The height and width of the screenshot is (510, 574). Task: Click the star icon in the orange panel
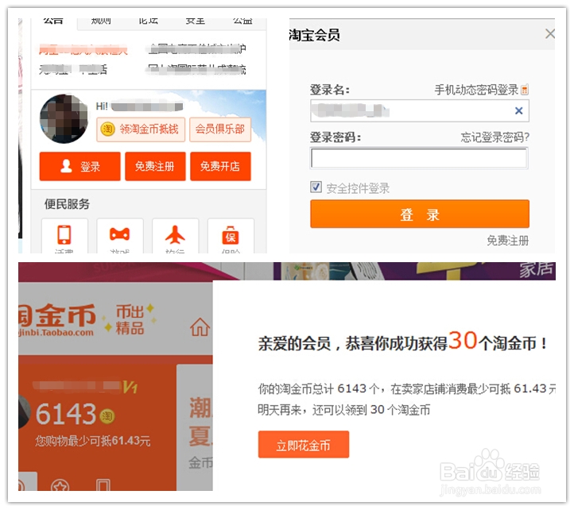click(60, 485)
